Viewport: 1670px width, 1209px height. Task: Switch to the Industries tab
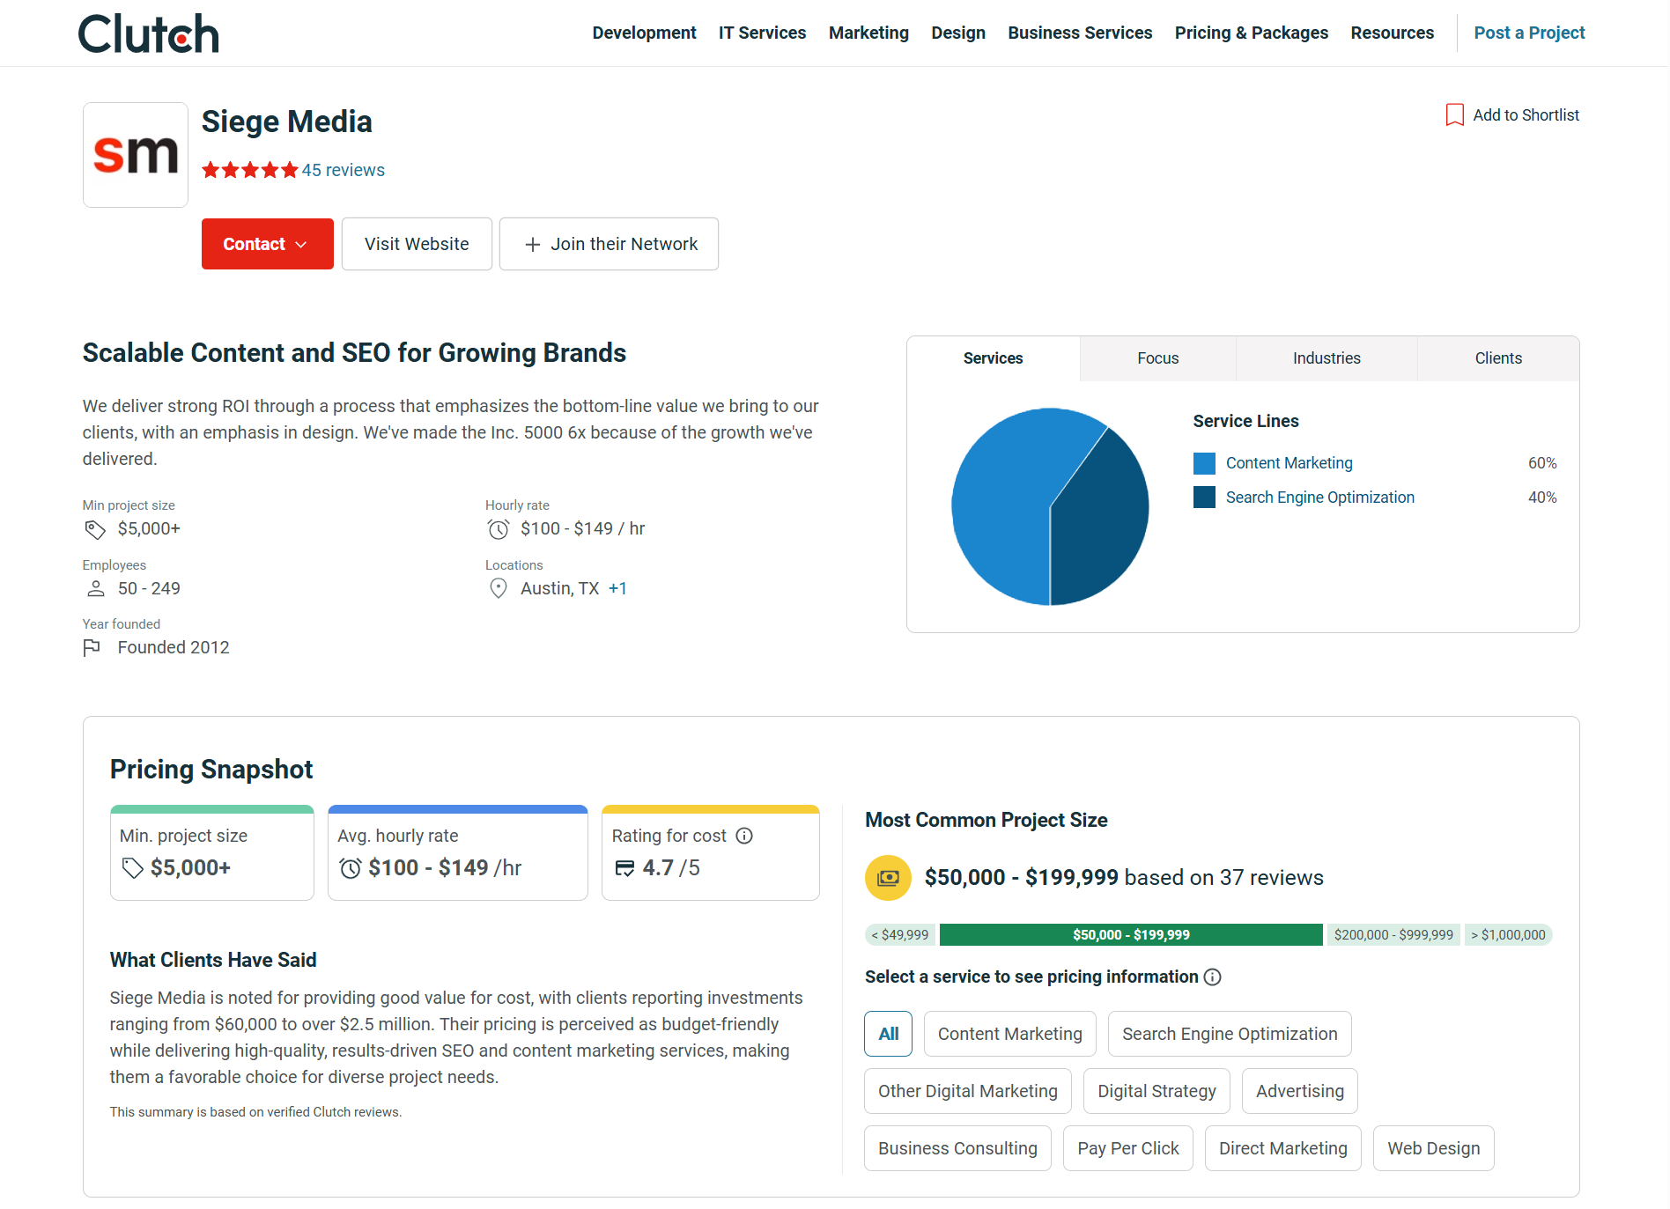tap(1326, 358)
